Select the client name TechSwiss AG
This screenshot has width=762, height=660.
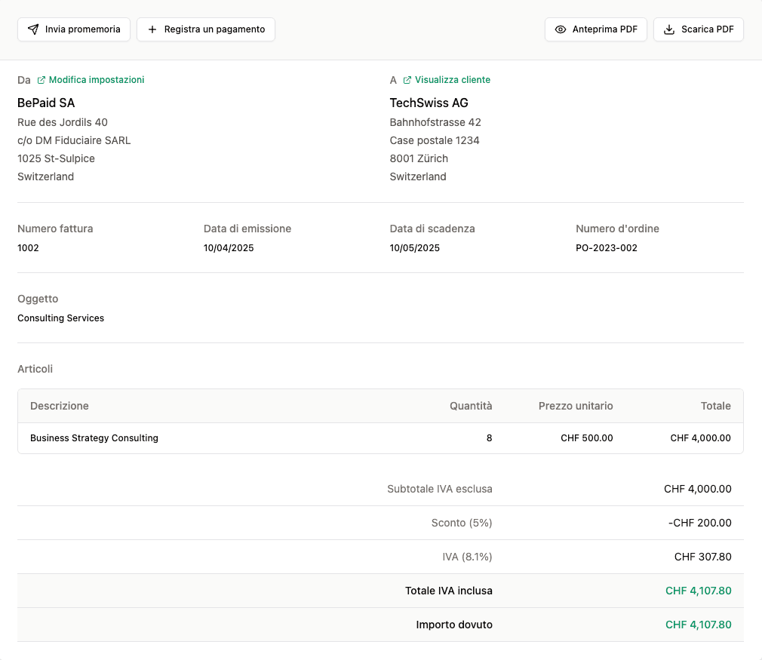point(429,103)
